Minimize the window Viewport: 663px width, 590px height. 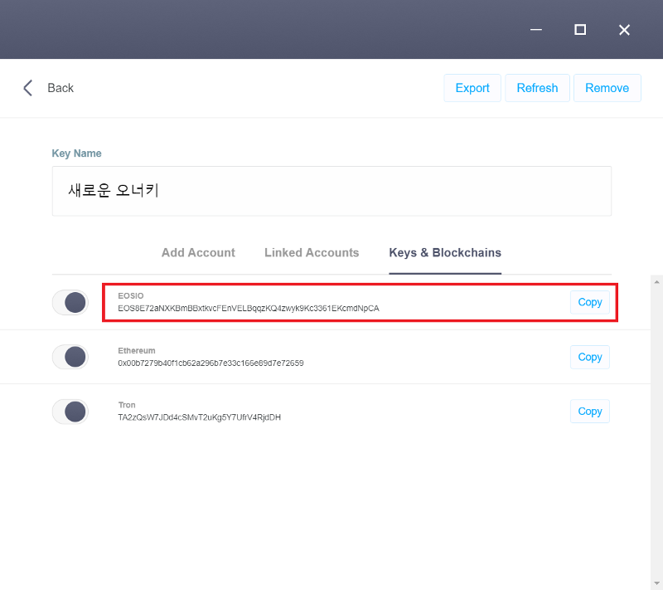536,30
